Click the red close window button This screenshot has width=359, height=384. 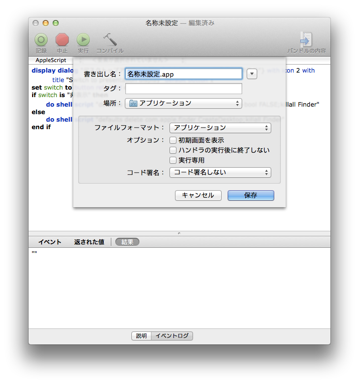(x=36, y=23)
